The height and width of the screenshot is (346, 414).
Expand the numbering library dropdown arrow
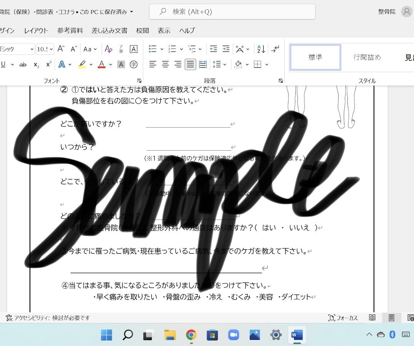pos(181,49)
